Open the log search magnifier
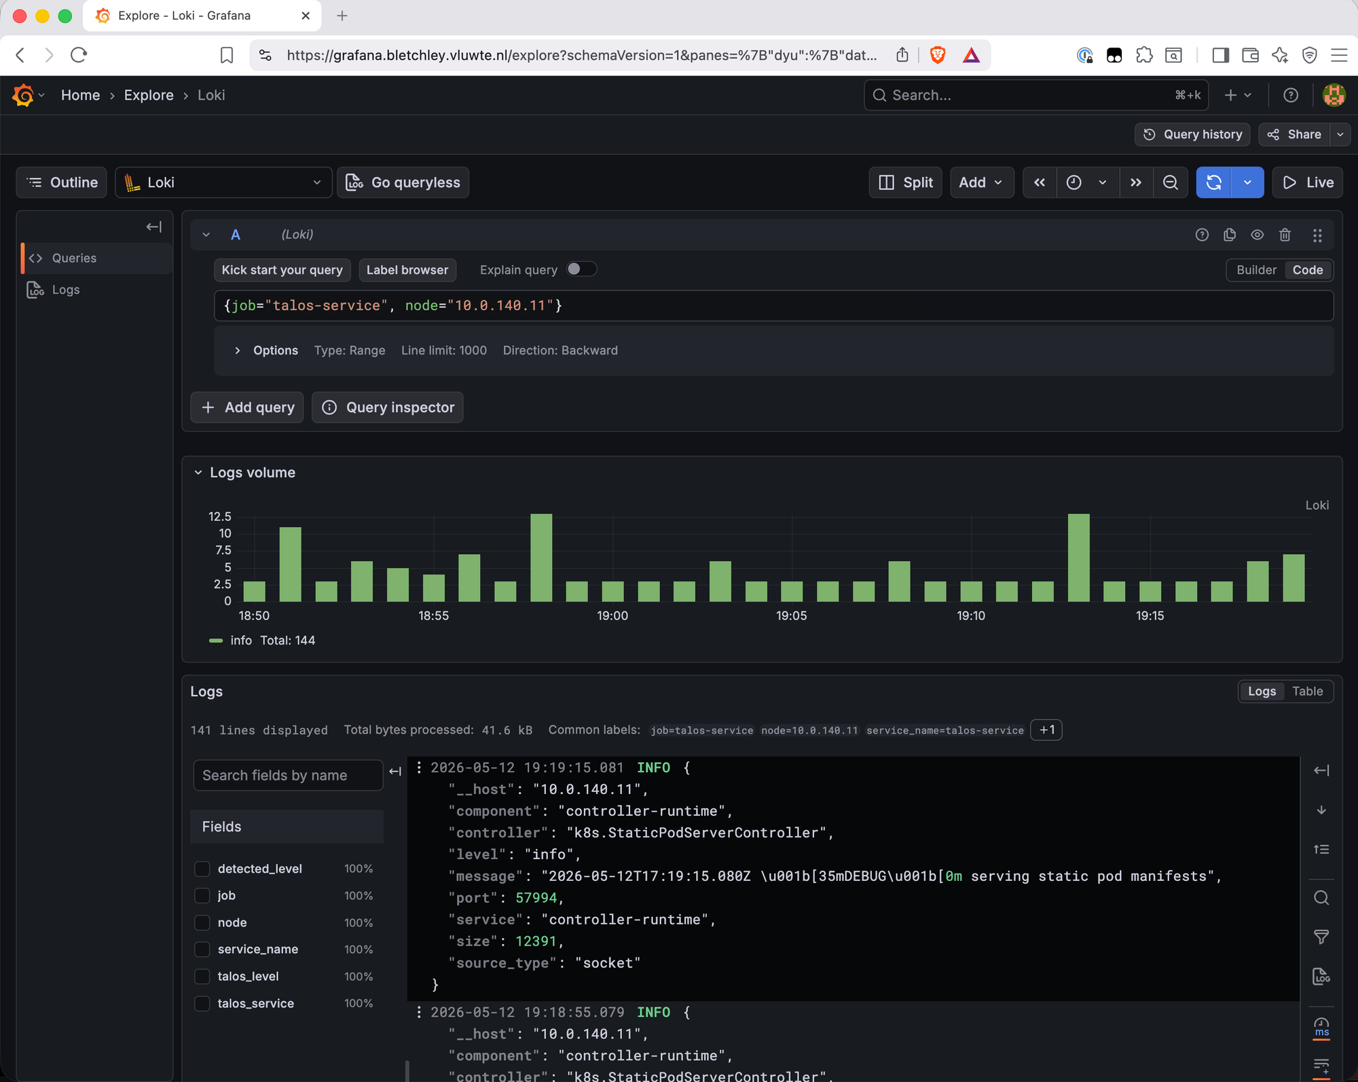Viewport: 1358px width, 1082px height. click(1321, 898)
